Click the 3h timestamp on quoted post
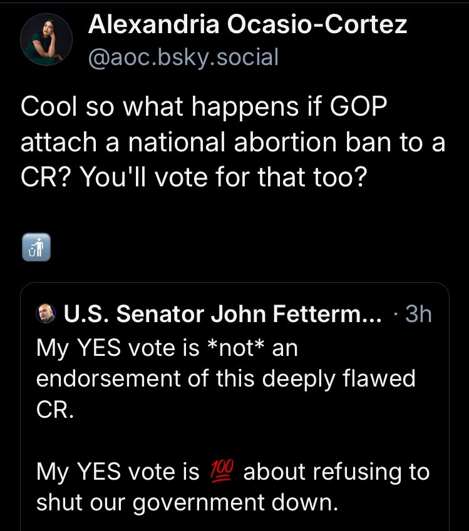The image size is (469, 531). click(x=418, y=314)
